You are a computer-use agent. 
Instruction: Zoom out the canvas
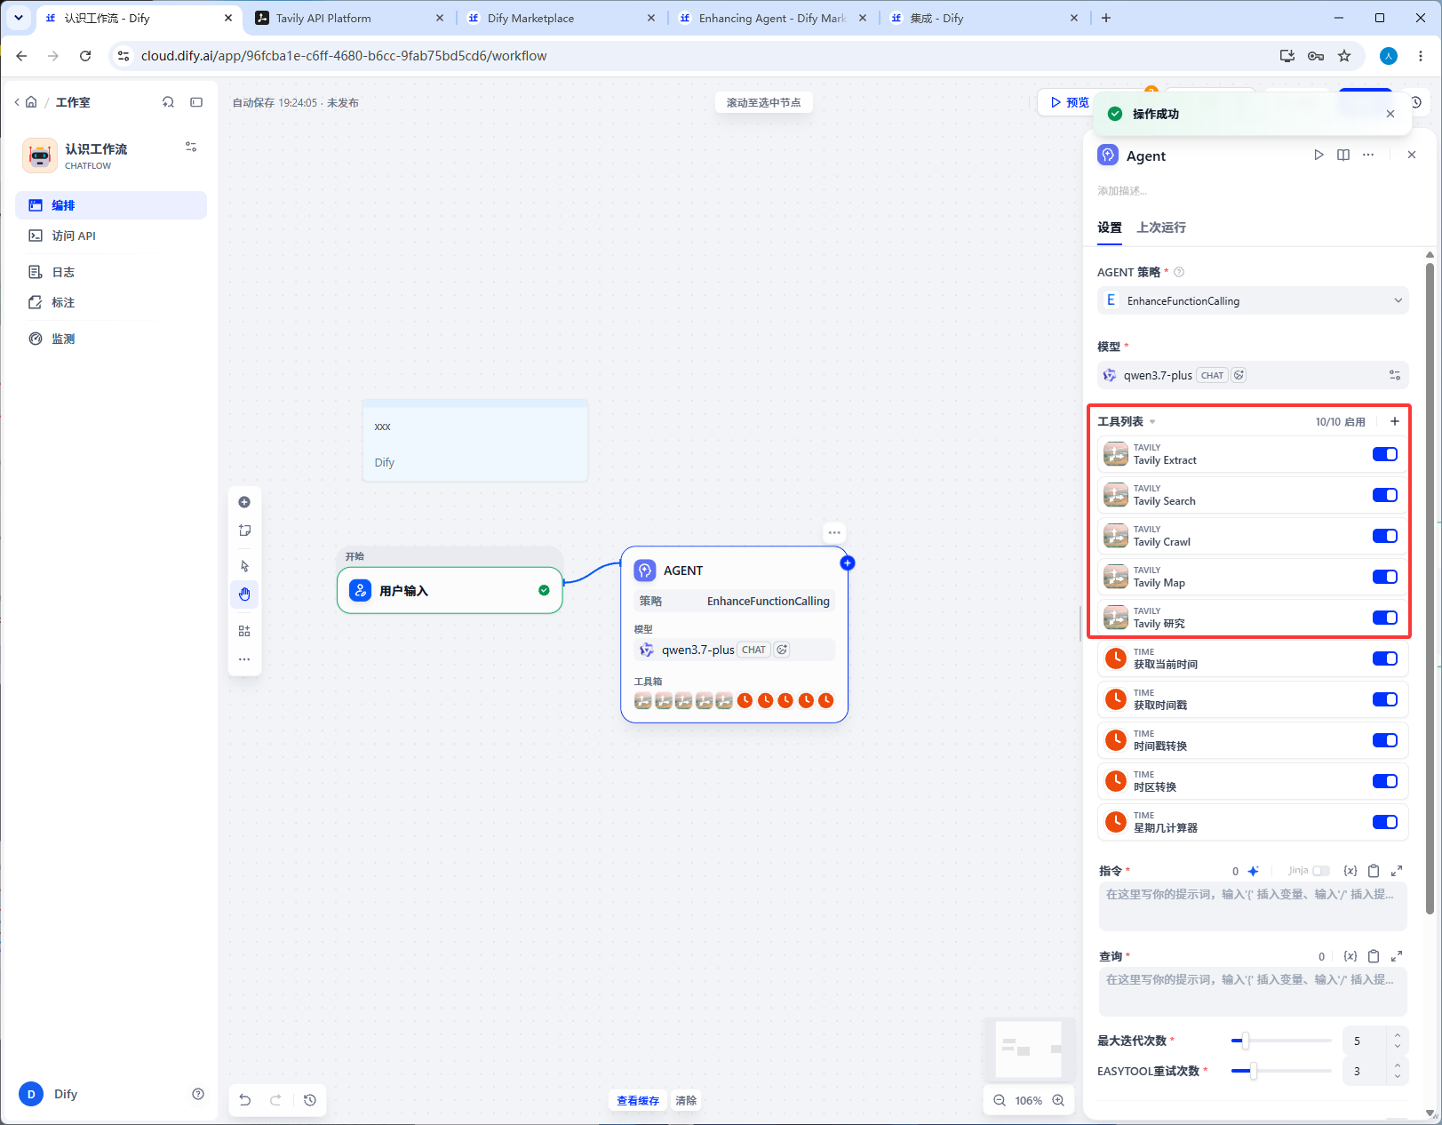[x=1000, y=1100]
